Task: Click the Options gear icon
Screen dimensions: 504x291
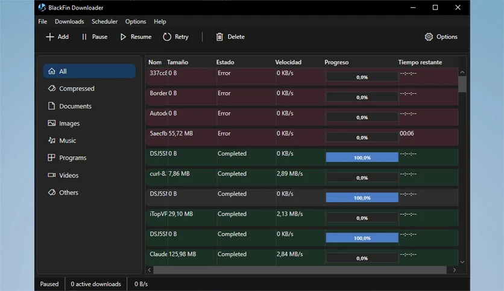Action: pos(429,37)
